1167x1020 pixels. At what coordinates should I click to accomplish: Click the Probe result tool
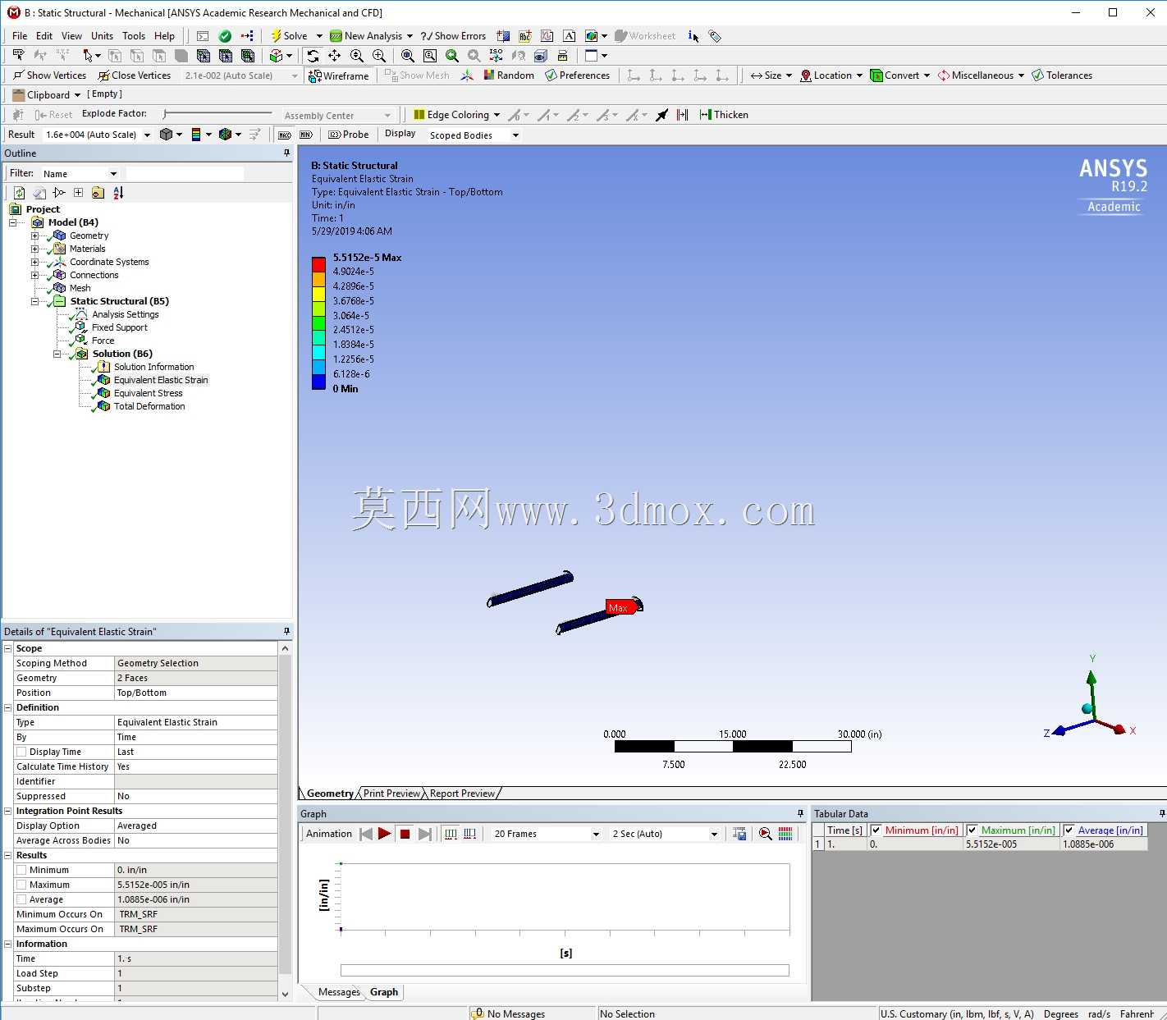tap(349, 135)
